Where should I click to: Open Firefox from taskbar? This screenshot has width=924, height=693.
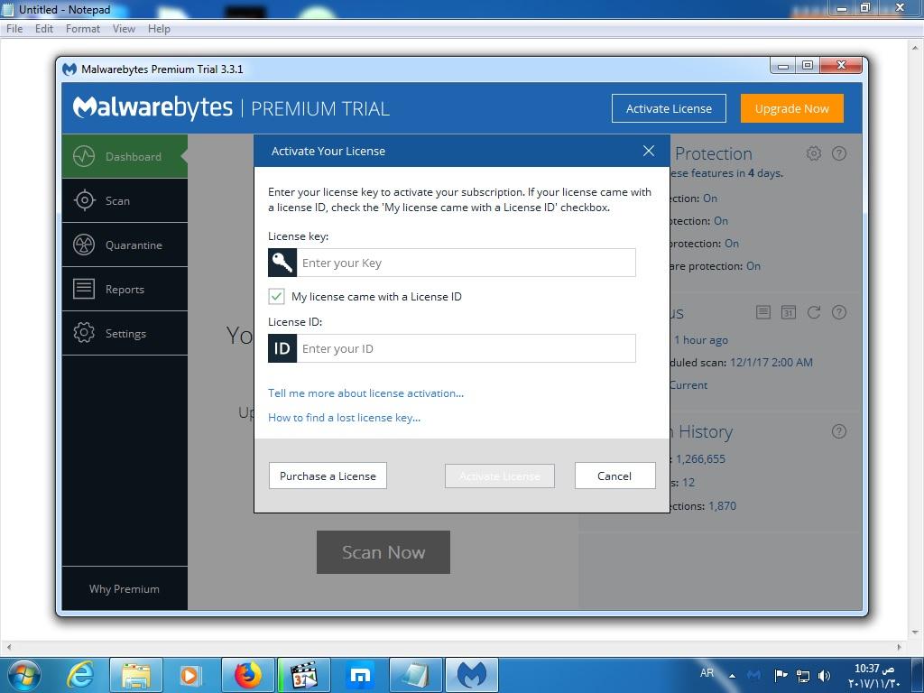coord(248,675)
